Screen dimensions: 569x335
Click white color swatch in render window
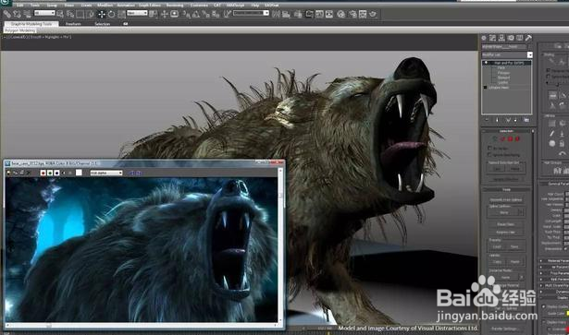click(79, 173)
